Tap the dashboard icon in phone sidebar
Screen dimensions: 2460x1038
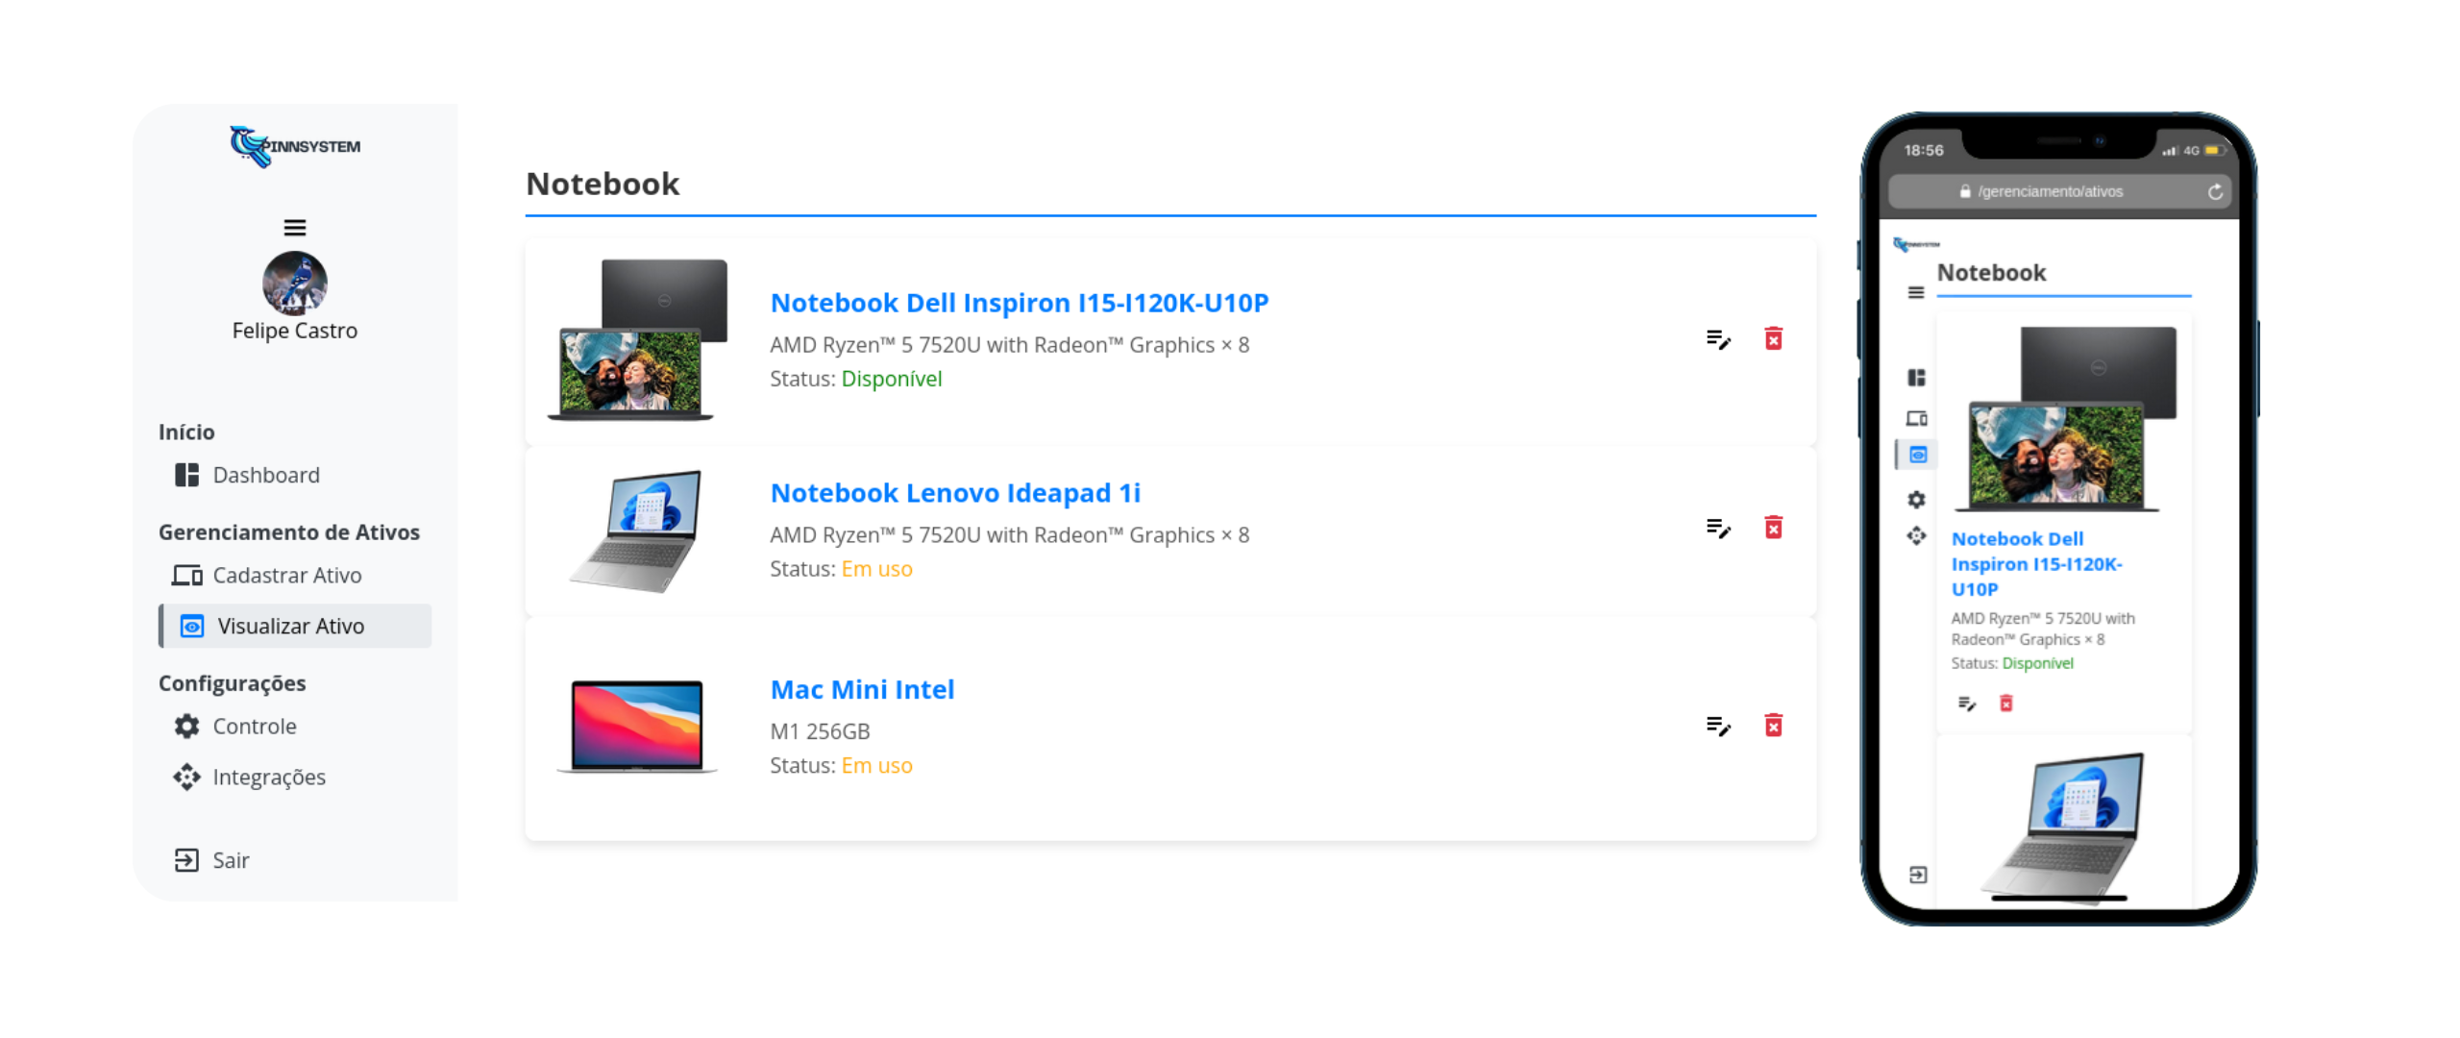(x=1915, y=377)
